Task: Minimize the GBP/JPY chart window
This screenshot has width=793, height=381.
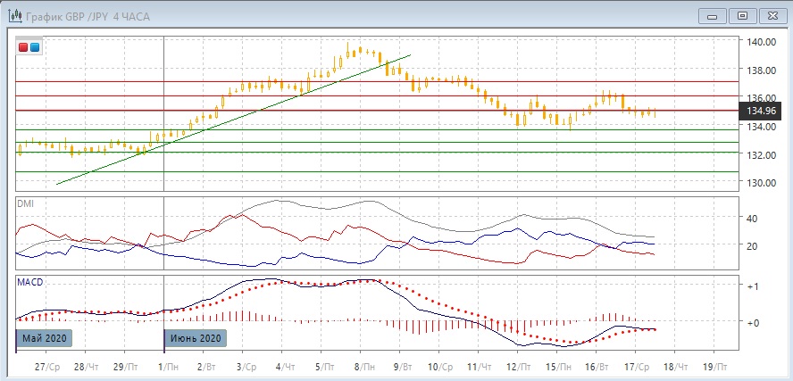Action: (x=710, y=15)
